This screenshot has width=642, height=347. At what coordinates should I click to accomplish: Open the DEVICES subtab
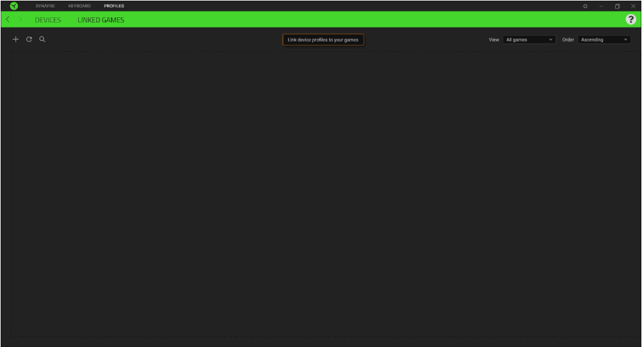[48, 20]
